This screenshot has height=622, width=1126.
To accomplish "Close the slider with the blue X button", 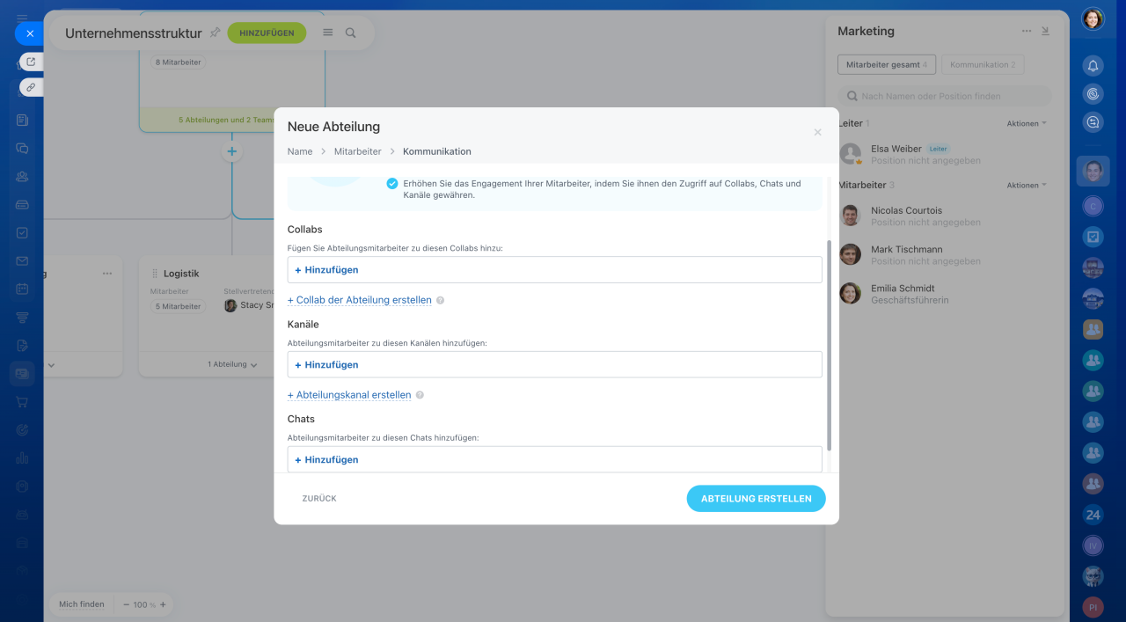I will 30,33.
